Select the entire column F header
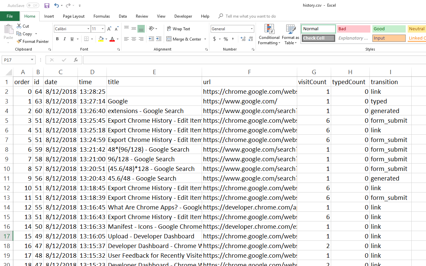The width and height of the screenshot is (426, 266). 249,72
